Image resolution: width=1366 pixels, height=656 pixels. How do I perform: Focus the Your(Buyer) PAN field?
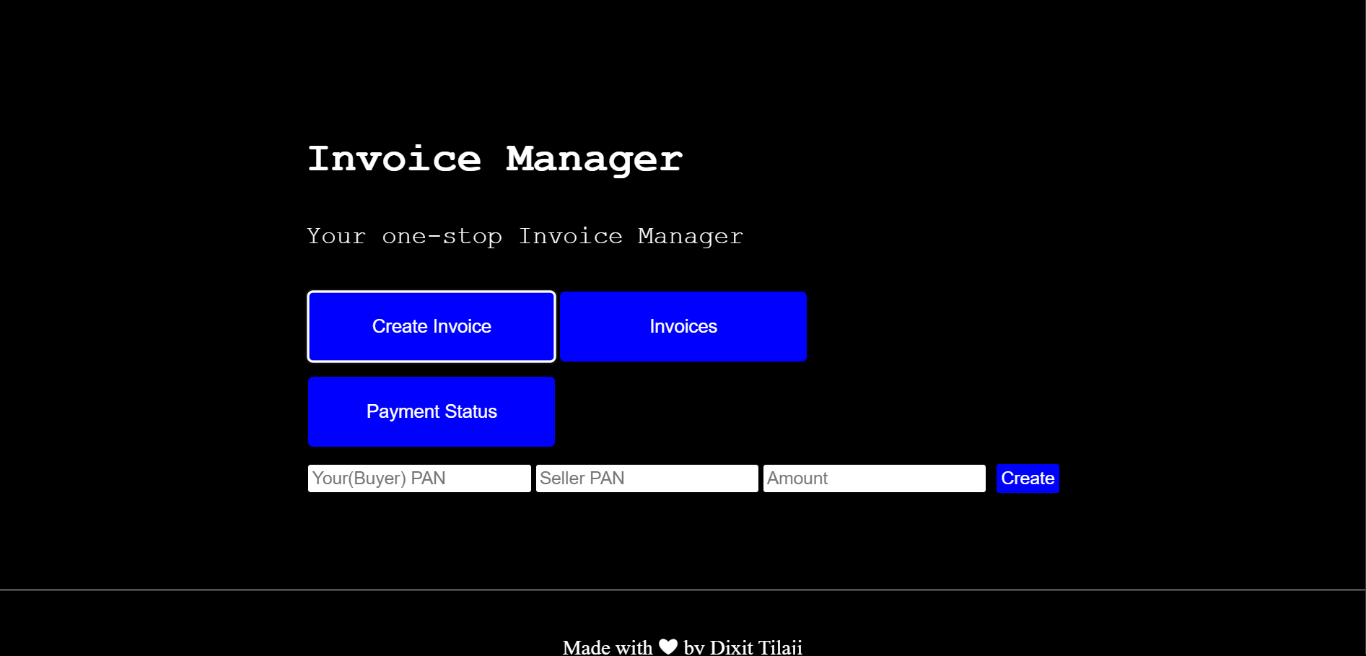click(419, 478)
